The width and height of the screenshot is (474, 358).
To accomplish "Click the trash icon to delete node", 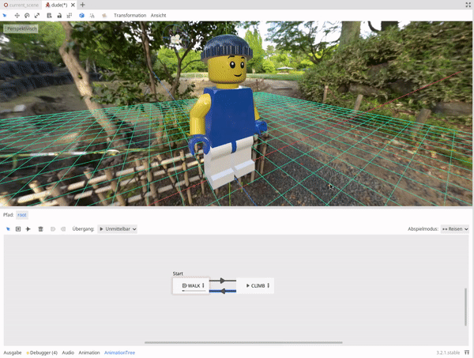I will [x=40, y=229].
